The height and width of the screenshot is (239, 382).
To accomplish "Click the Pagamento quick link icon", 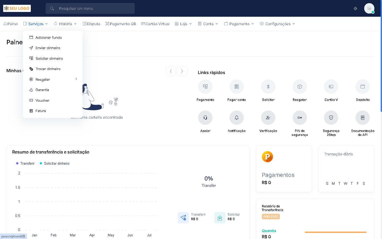I will click(x=205, y=87).
